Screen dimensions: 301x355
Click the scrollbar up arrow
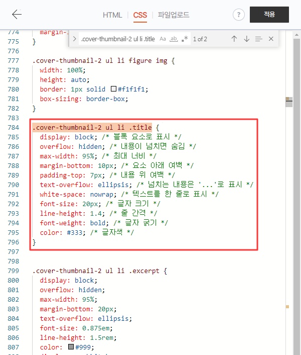click(296, 35)
